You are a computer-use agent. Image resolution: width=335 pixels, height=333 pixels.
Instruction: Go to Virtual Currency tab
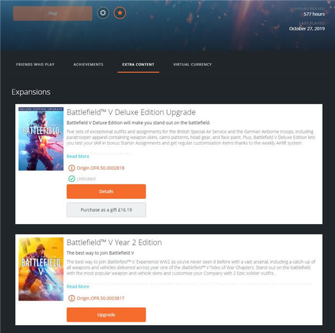click(192, 65)
